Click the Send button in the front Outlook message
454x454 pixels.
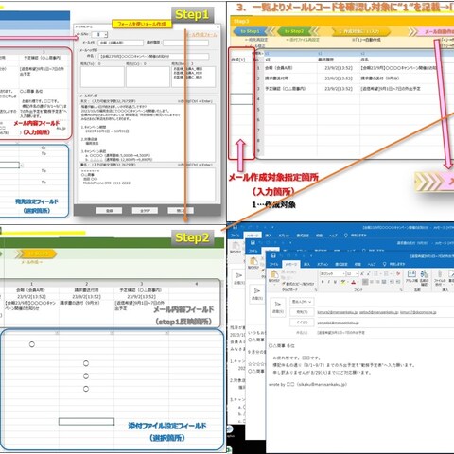tap(278, 306)
